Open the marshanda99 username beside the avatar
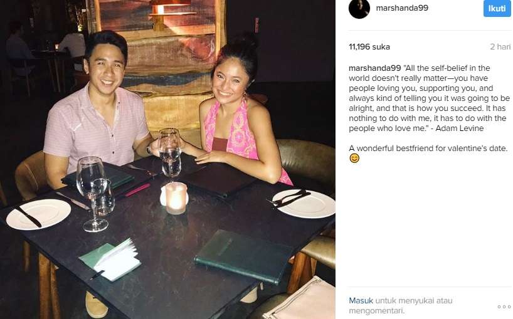This screenshot has height=319, width=513. click(402, 8)
